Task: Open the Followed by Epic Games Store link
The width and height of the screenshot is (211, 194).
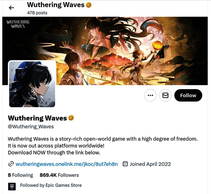Action: tap(51, 185)
